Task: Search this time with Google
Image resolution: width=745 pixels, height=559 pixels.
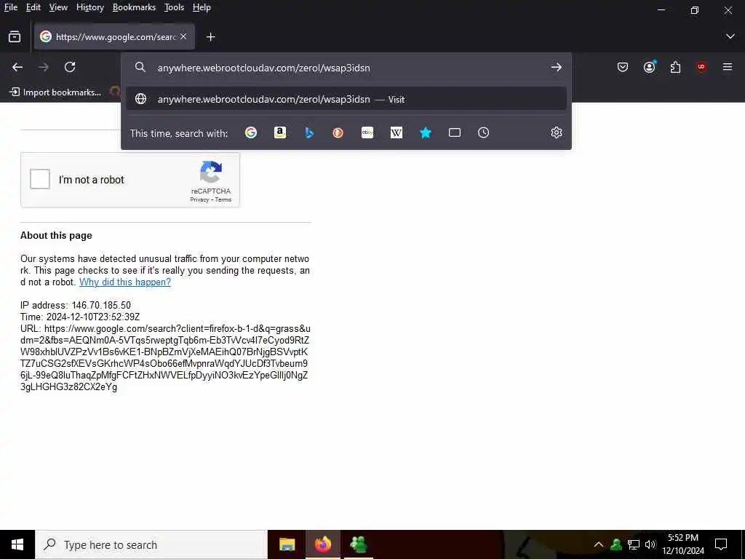Action: [x=251, y=132]
